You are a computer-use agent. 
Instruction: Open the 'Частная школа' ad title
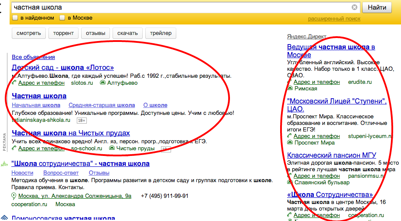click(x=39, y=96)
